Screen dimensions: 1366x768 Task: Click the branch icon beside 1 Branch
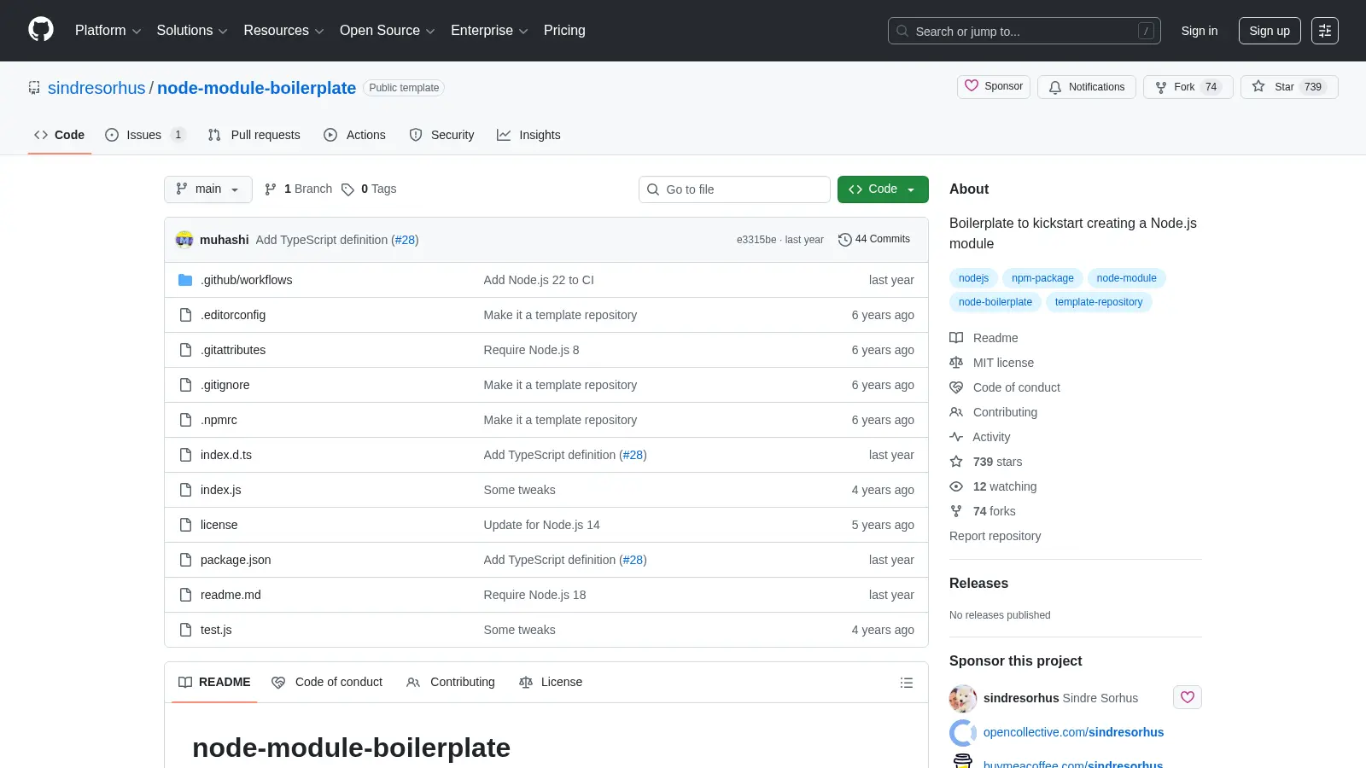tap(271, 189)
